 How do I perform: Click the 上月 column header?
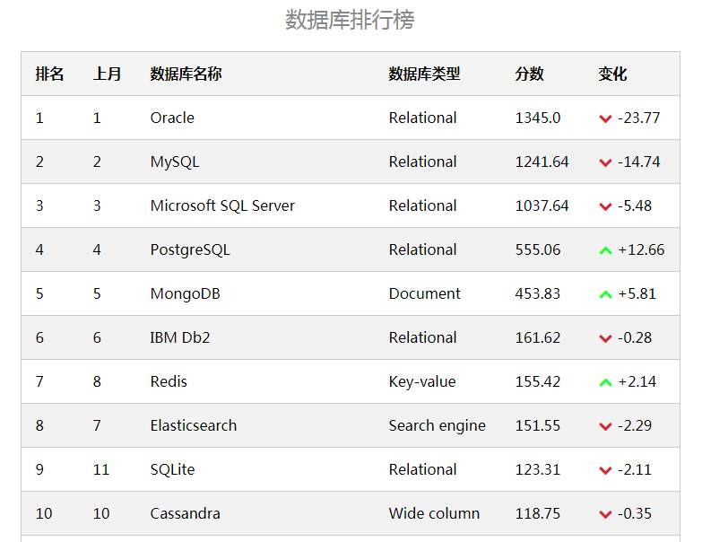[107, 74]
